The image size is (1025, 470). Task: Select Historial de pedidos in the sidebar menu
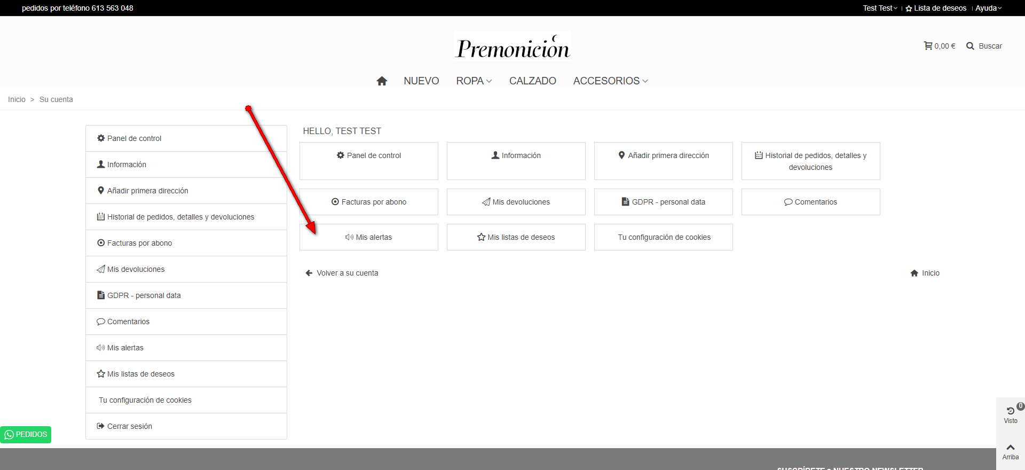tap(186, 217)
